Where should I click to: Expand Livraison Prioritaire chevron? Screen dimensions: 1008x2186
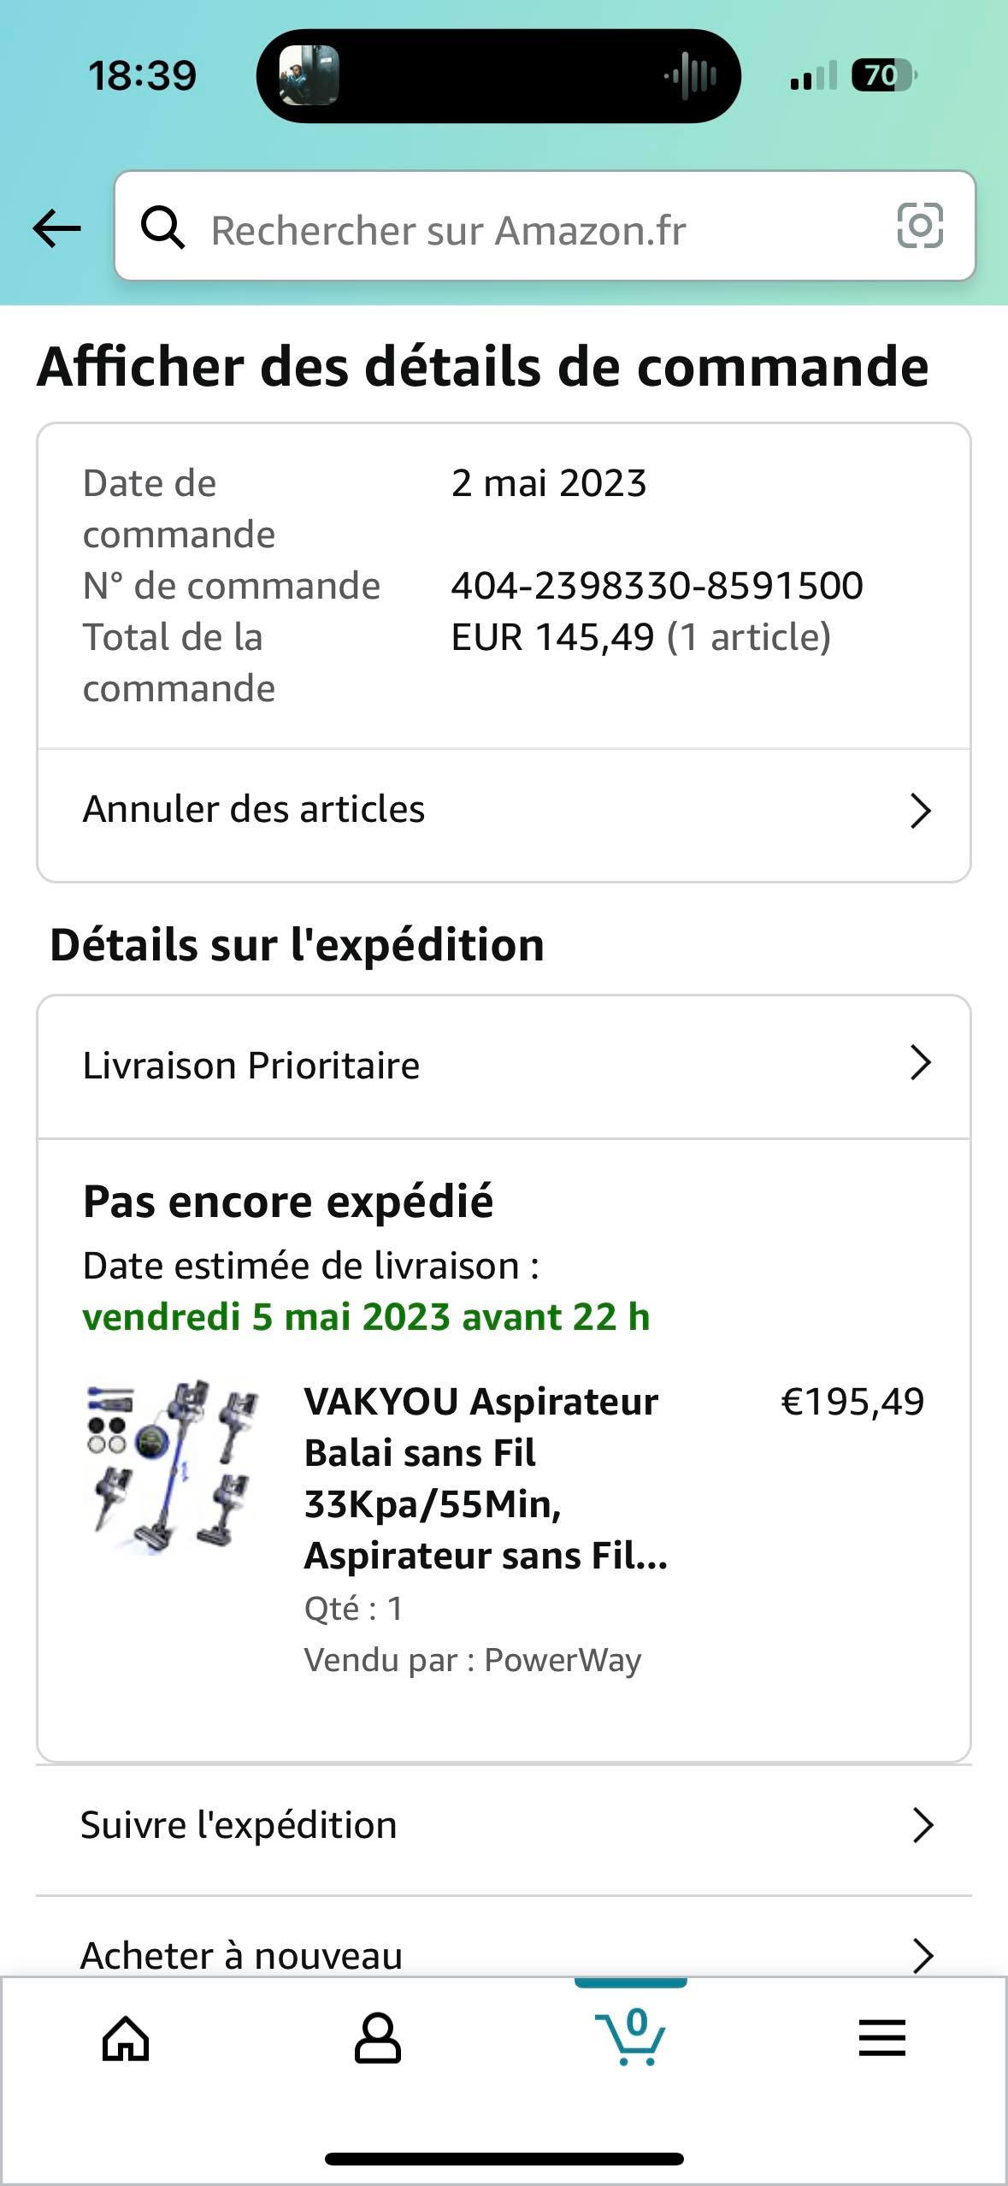pyautogui.click(x=920, y=1063)
